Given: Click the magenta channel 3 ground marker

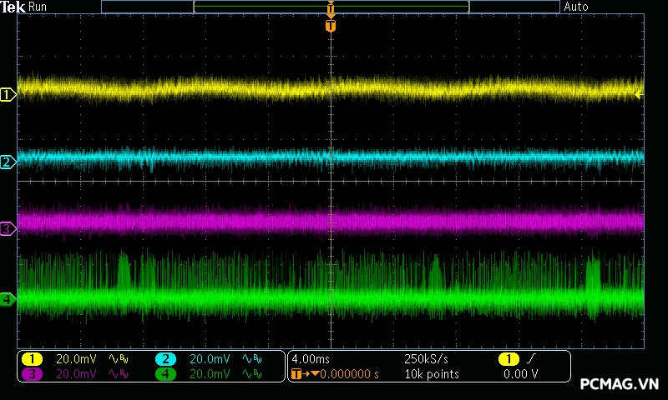Looking at the screenshot, I should click(x=8, y=228).
